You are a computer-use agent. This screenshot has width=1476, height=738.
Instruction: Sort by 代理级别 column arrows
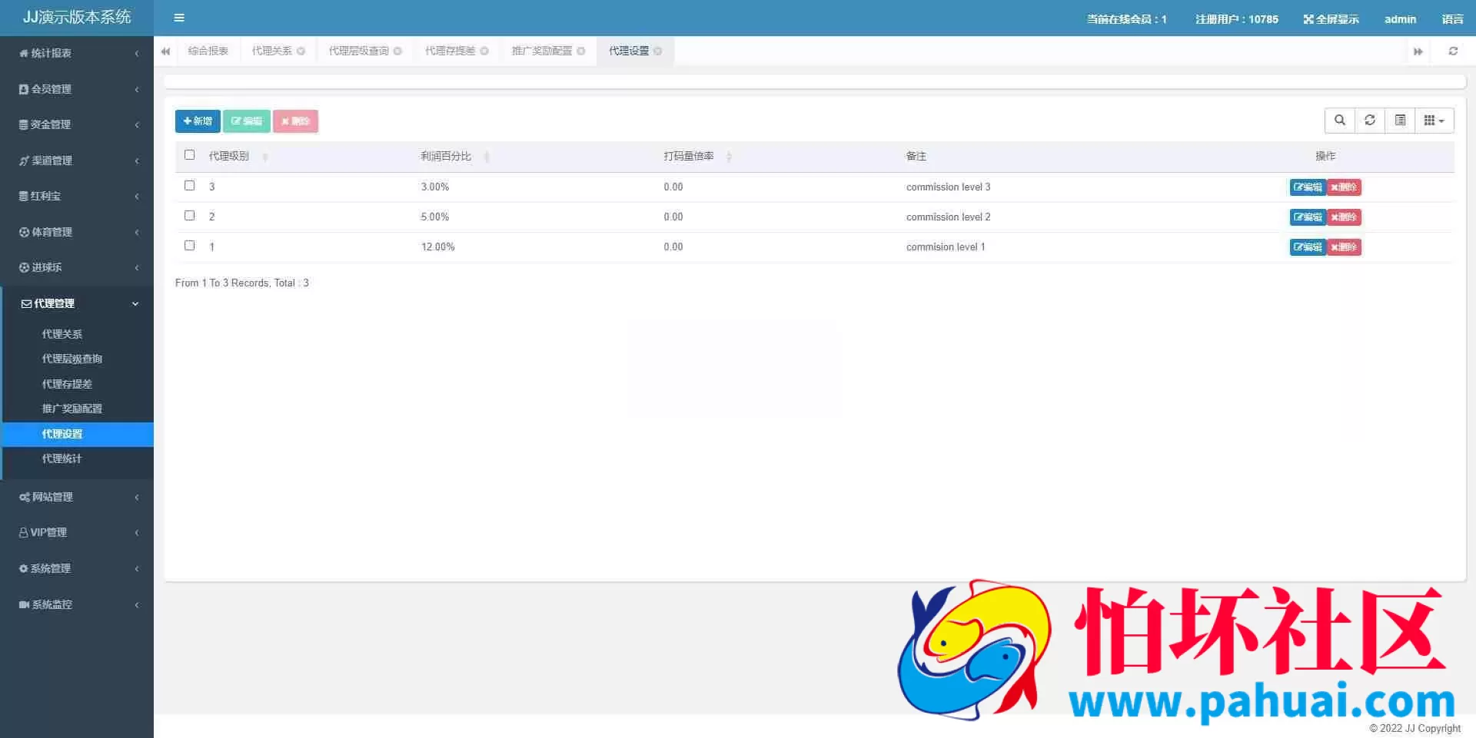tap(265, 157)
